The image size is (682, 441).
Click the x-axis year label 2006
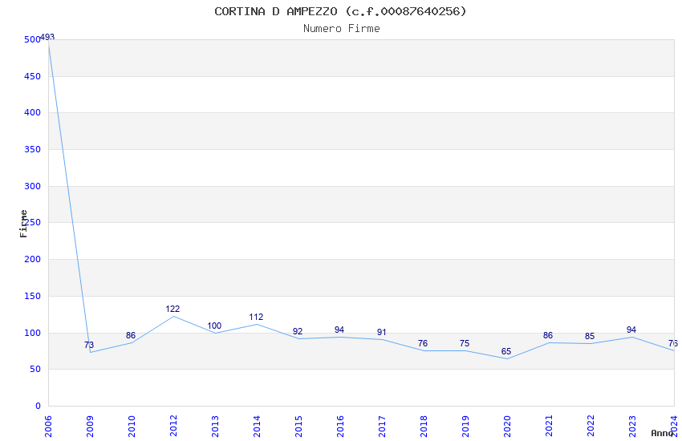click(48, 427)
